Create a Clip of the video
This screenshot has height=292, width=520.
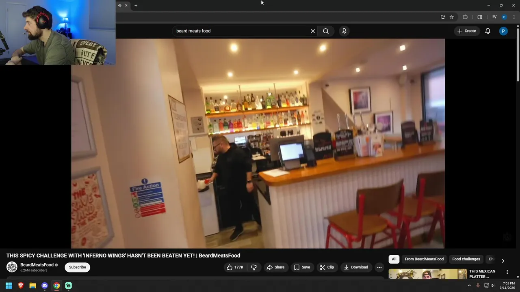tap(327, 267)
